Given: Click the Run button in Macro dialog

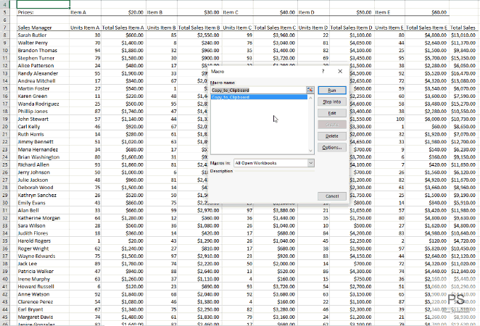Looking at the screenshot, I should pyautogui.click(x=331, y=90).
